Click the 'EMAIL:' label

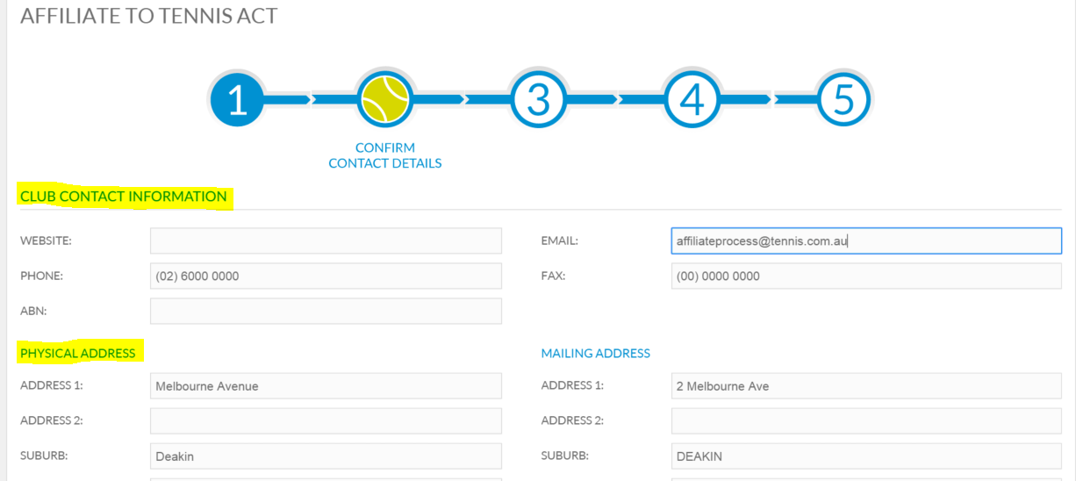(x=559, y=240)
